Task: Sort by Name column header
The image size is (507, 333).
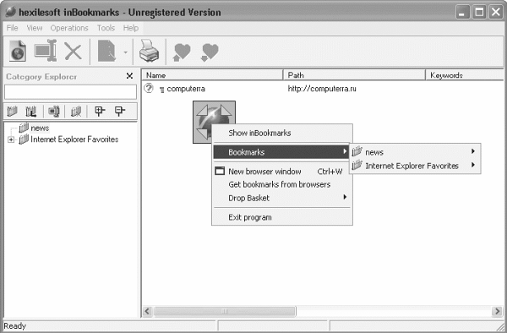Action: [213, 75]
